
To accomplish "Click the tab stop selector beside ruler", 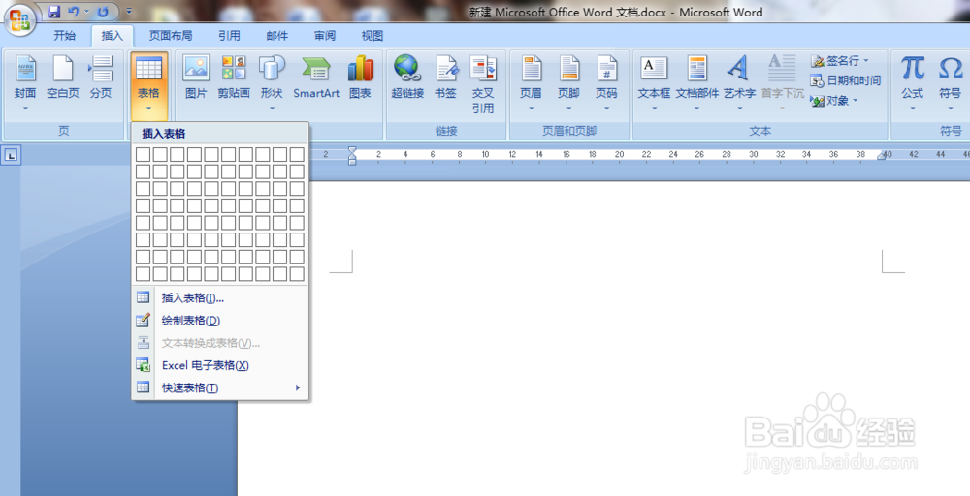I will [11, 155].
